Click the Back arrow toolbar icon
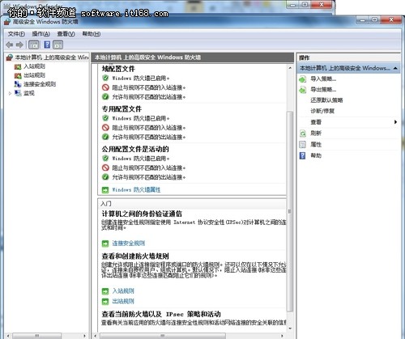 click(x=10, y=44)
